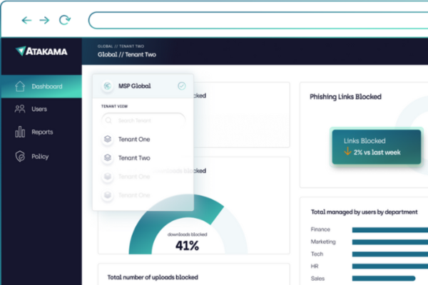Click the browser address bar
This screenshot has height=285, width=428.
pyautogui.click(x=257, y=20)
